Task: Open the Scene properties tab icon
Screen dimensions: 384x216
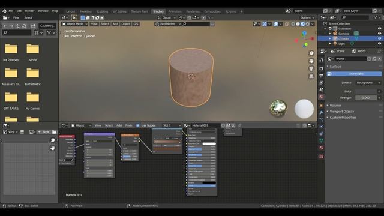Action: pyautogui.click(x=322, y=90)
